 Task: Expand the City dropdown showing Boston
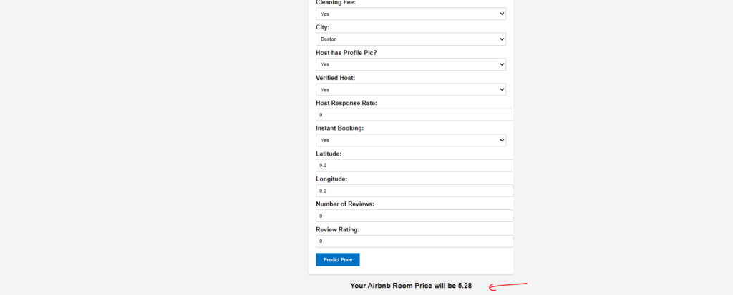(x=410, y=39)
